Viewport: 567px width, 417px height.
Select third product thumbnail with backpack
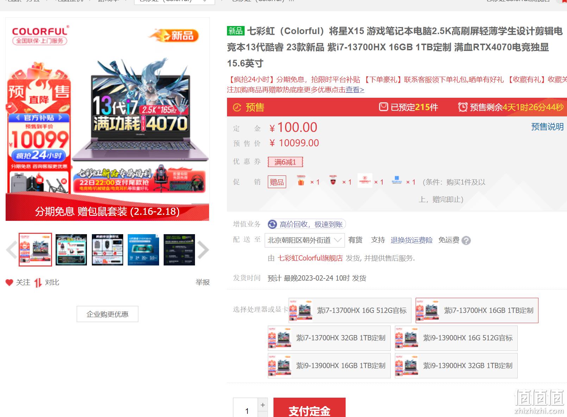coord(107,250)
